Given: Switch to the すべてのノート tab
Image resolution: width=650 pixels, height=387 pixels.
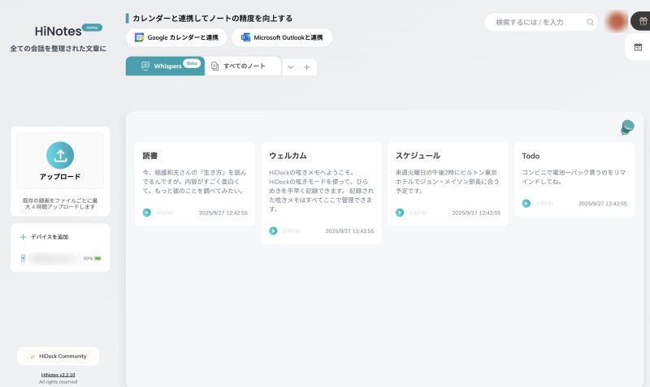Looking at the screenshot, I should (x=241, y=66).
